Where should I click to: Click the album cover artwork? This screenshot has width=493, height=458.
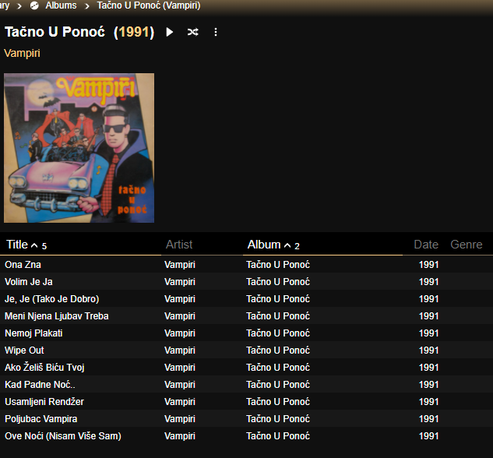point(79,148)
